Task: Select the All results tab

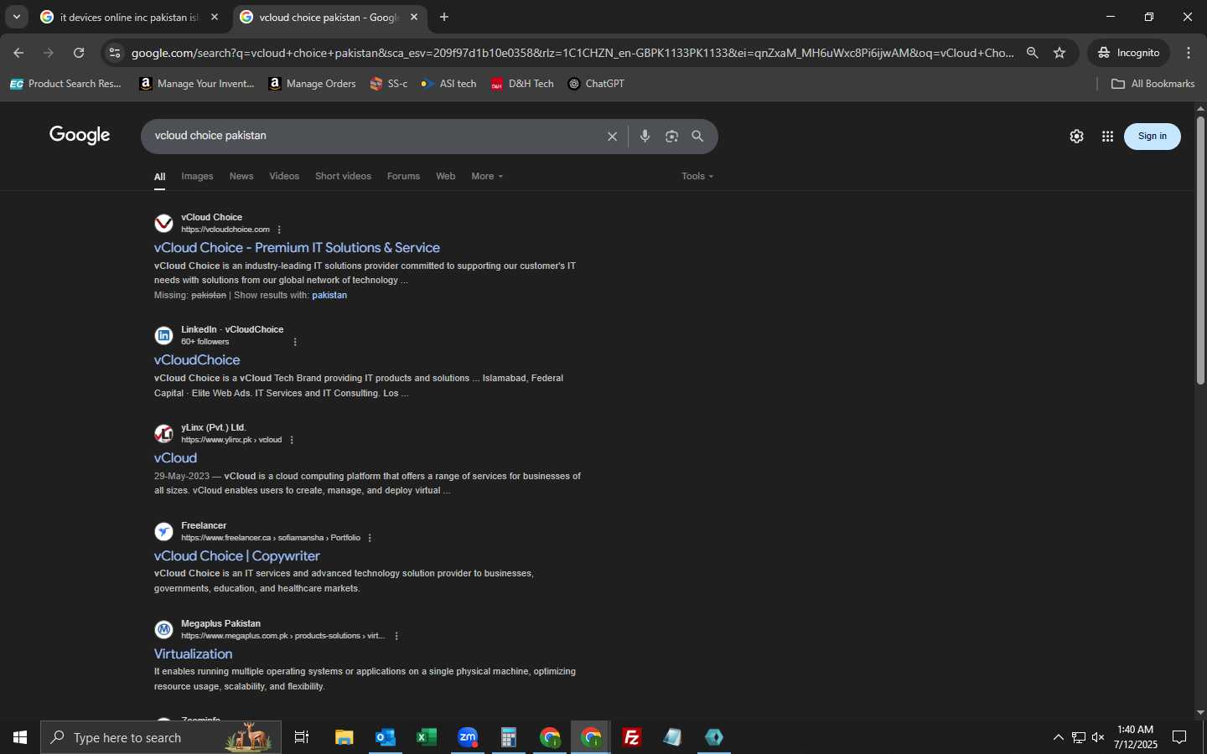Action: pyautogui.click(x=159, y=177)
